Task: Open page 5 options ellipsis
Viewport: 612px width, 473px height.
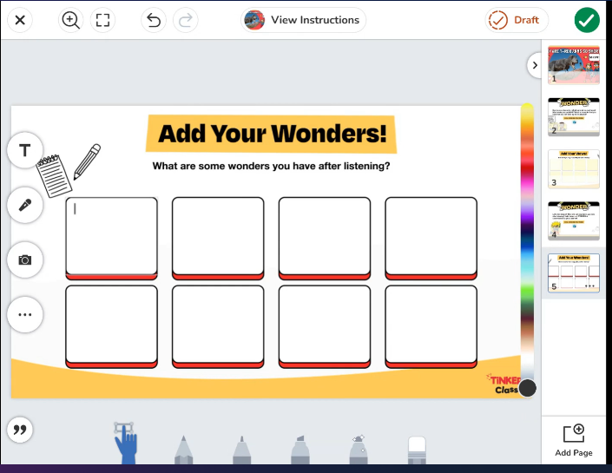Action: tap(589, 286)
